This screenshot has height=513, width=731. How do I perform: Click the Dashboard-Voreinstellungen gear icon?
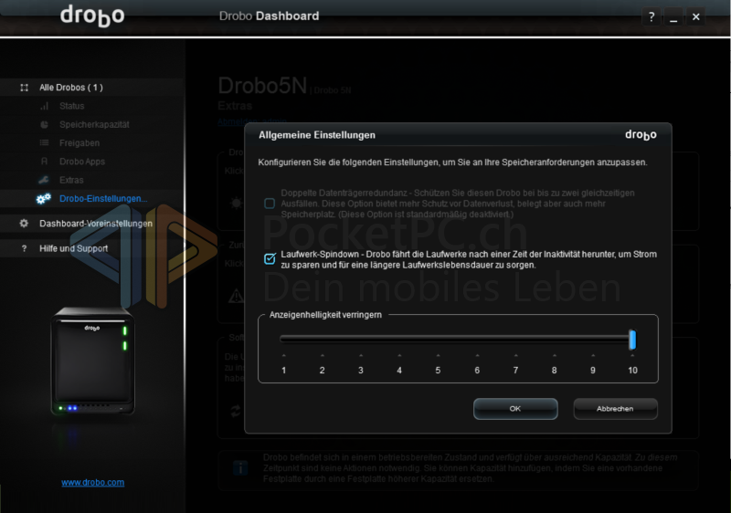[x=24, y=224]
